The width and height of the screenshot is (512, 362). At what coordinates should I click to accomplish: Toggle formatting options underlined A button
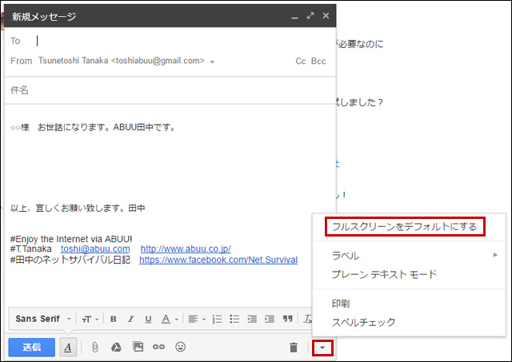pyautogui.click(x=68, y=347)
